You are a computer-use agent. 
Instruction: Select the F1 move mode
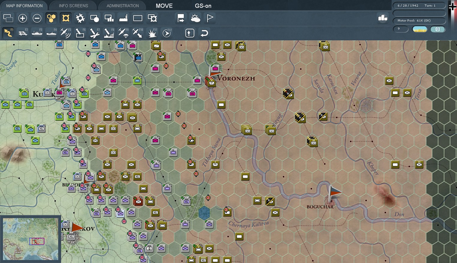pyautogui.click(x=8, y=33)
